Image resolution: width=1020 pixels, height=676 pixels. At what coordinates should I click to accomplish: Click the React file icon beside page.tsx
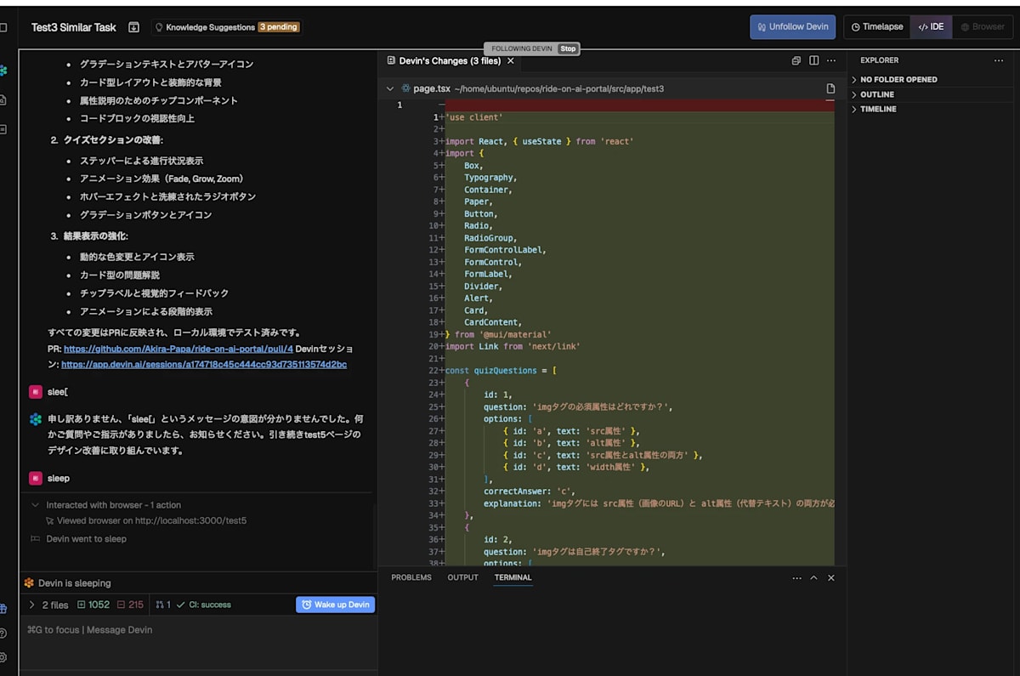[x=405, y=88]
